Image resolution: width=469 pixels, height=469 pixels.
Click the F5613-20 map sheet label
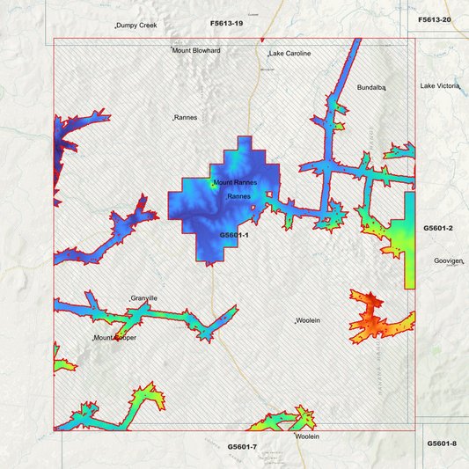[435, 19]
